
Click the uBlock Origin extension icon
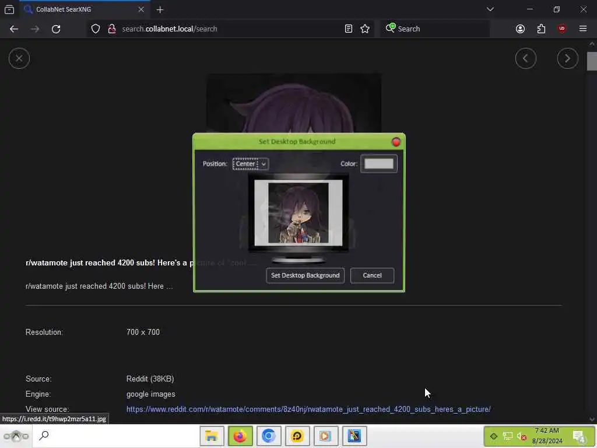(561, 29)
